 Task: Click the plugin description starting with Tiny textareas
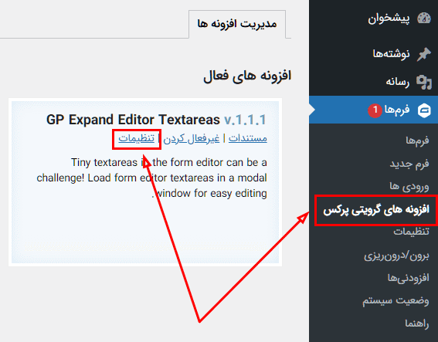(151, 178)
